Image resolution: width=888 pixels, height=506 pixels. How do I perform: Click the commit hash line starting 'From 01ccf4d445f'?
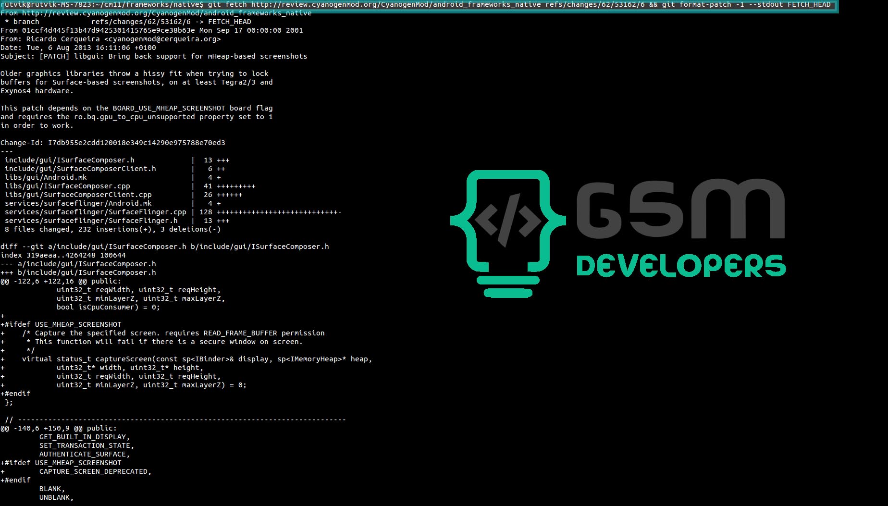(x=152, y=30)
